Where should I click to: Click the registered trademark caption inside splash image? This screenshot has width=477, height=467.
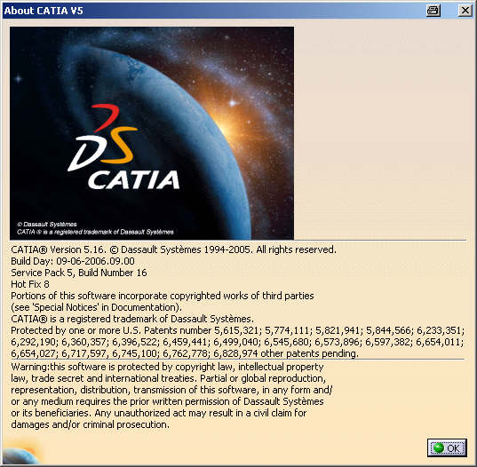point(95,232)
